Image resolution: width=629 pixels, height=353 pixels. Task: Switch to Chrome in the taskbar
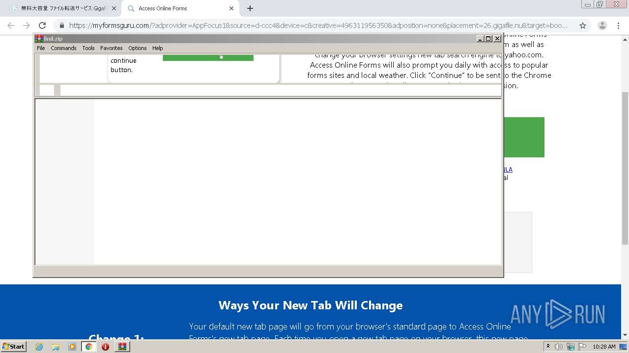tap(89, 347)
